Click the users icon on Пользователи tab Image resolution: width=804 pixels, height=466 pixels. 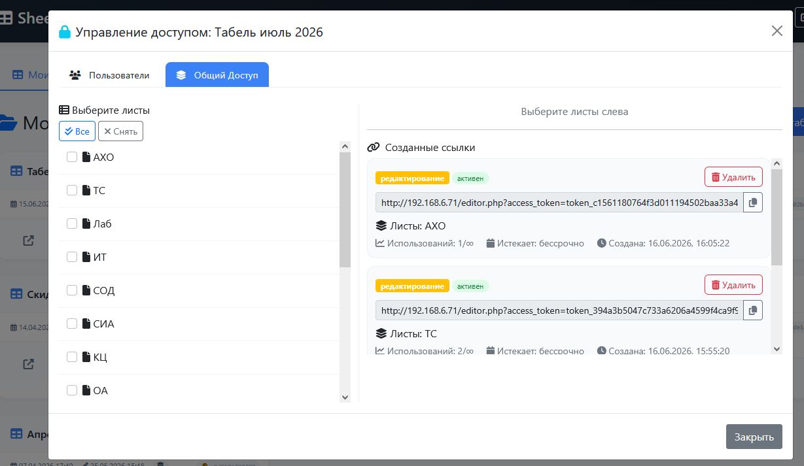pos(75,75)
